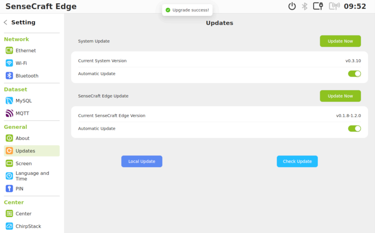Click the Check Update button
Image resolution: width=375 pixels, height=233 pixels.
297,161
